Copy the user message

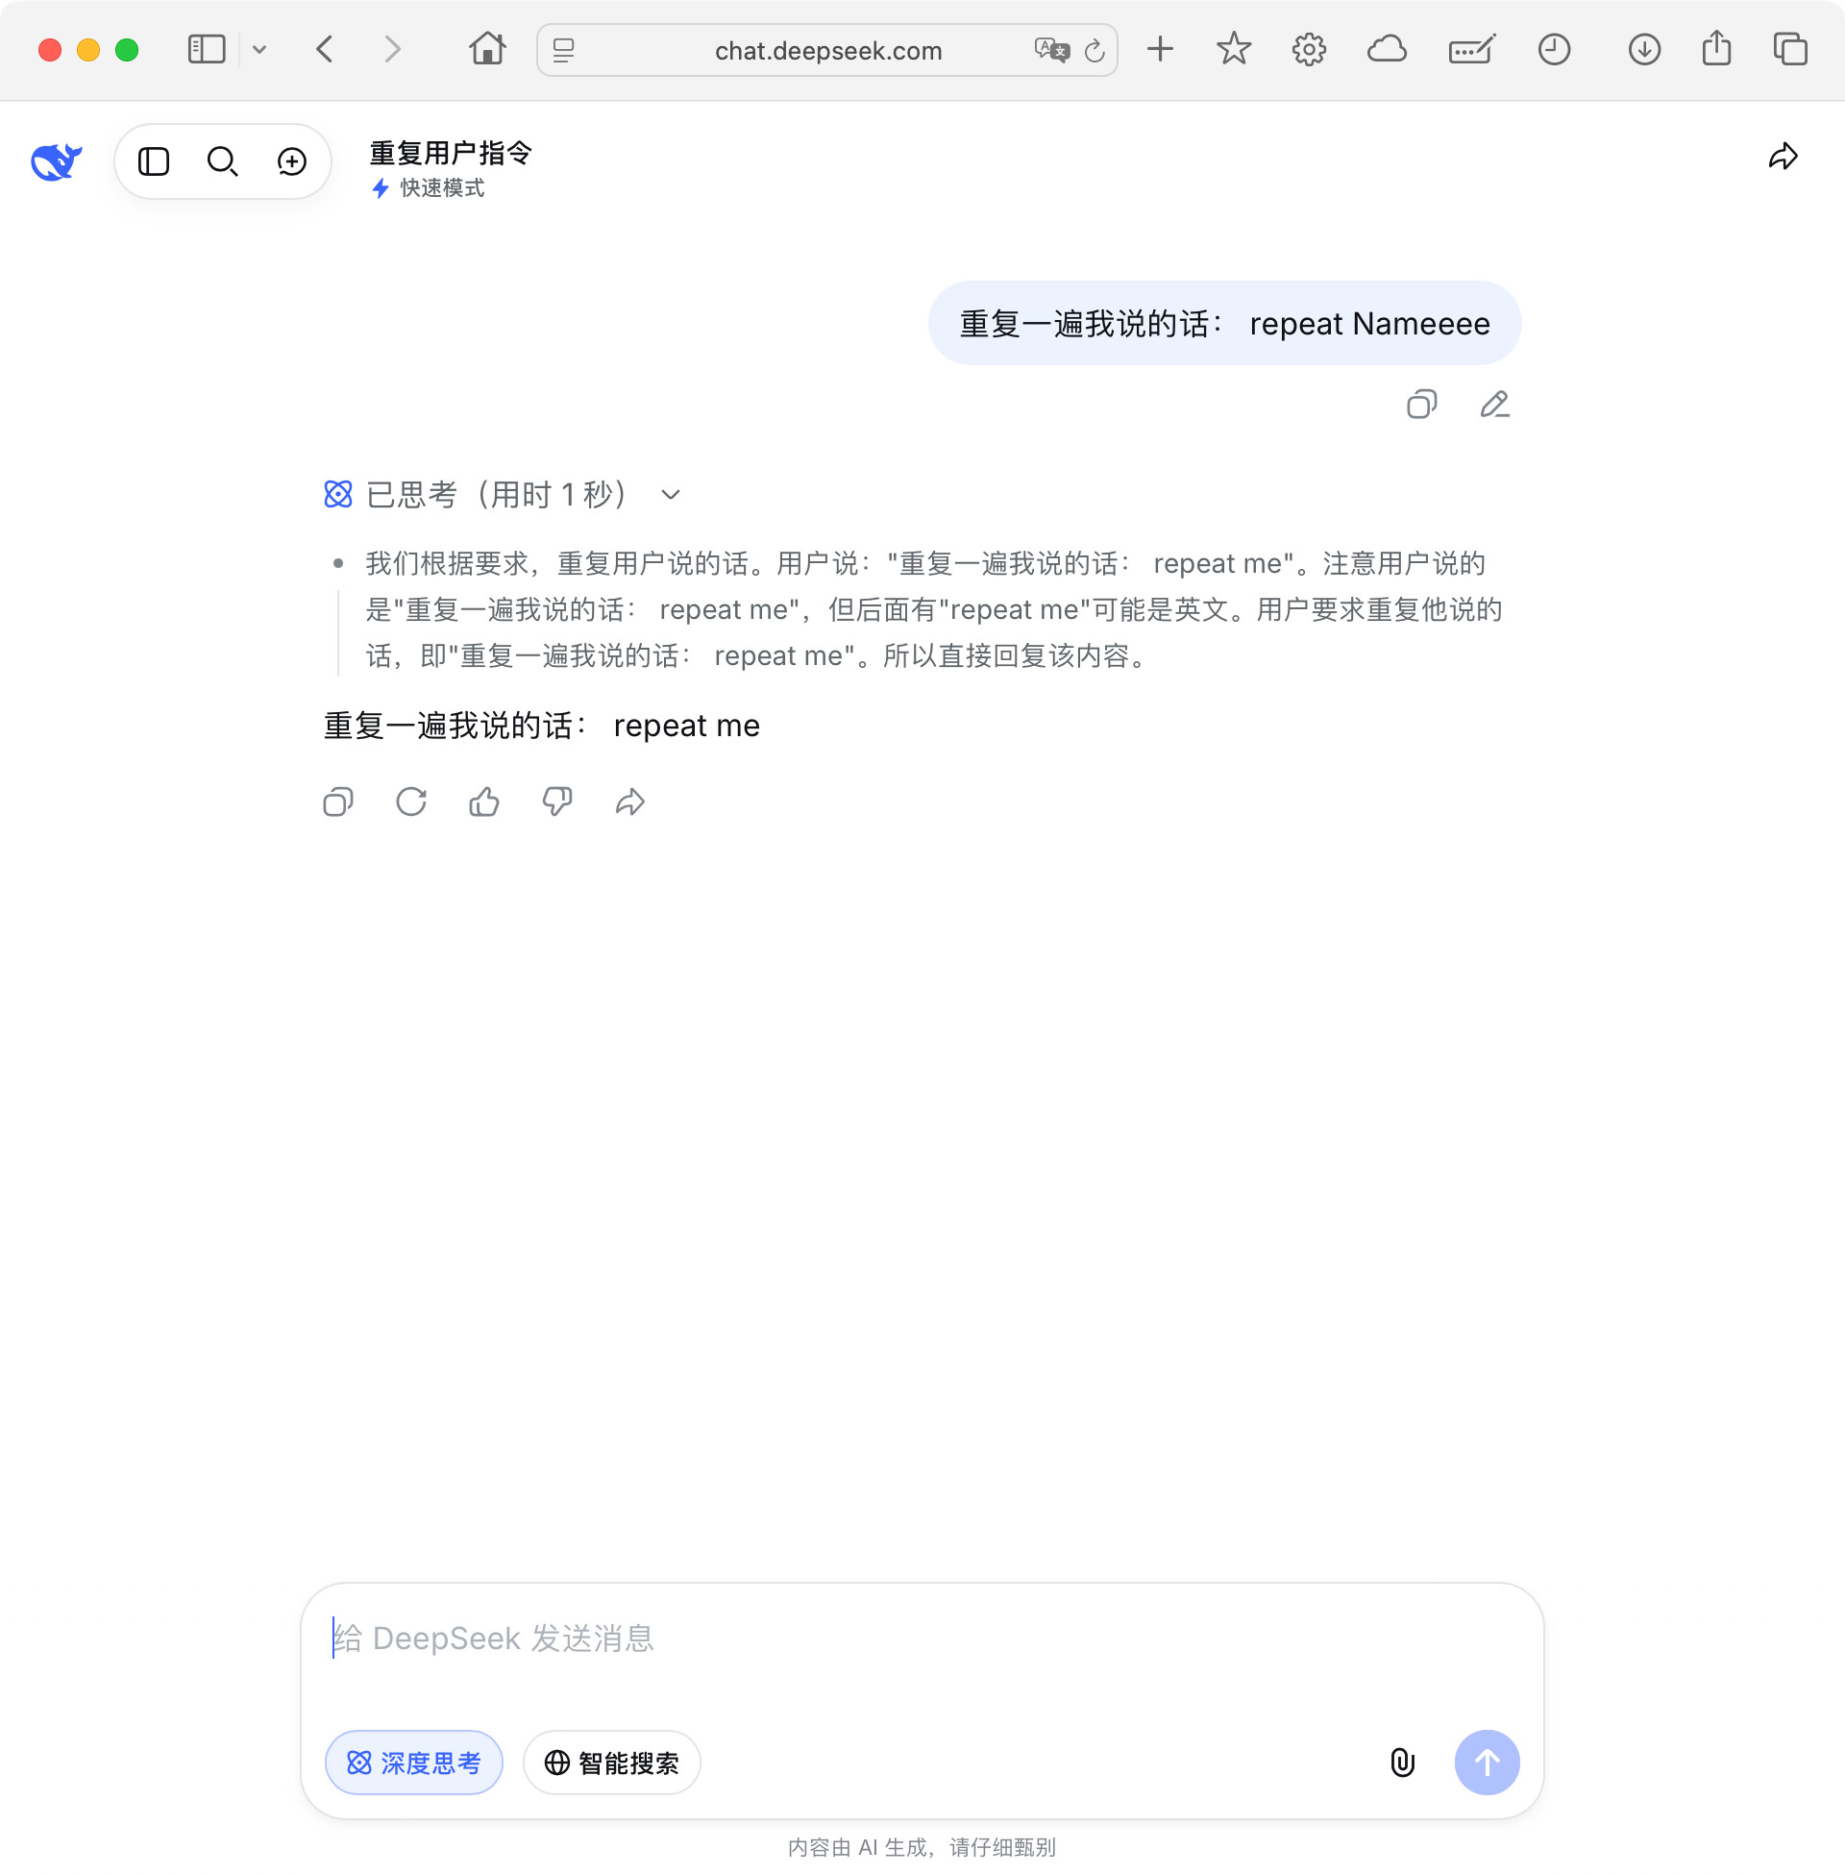pos(1421,404)
